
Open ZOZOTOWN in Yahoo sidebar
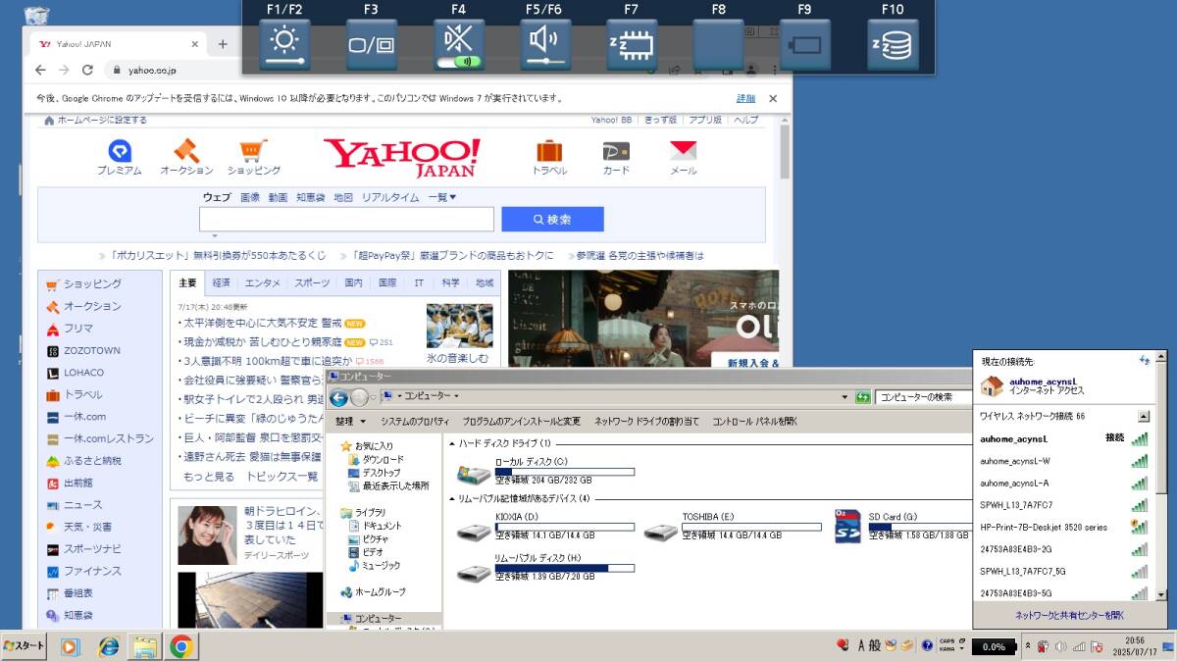pos(92,350)
